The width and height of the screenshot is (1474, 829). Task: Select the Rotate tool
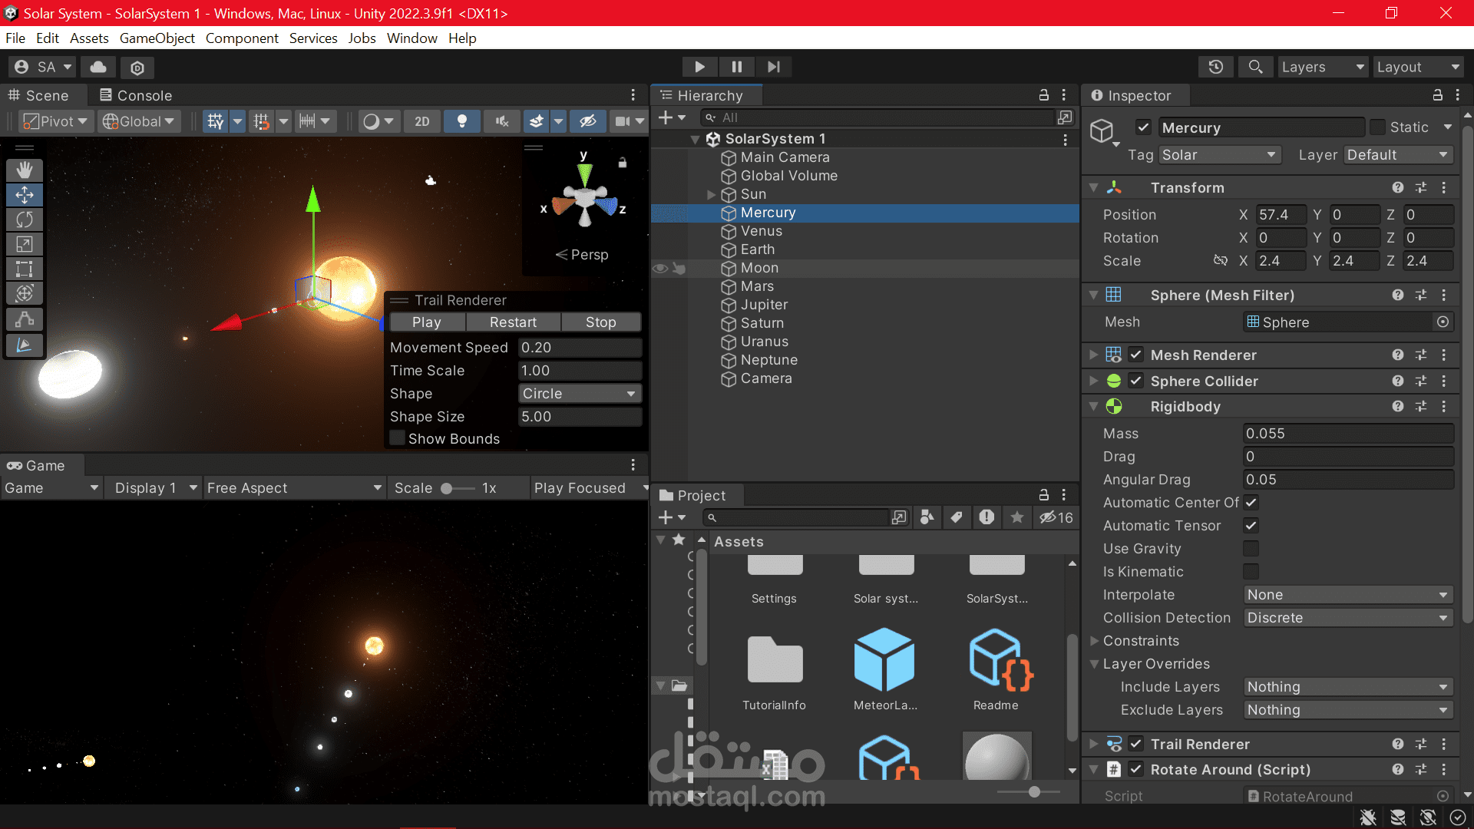[x=25, y=220]
